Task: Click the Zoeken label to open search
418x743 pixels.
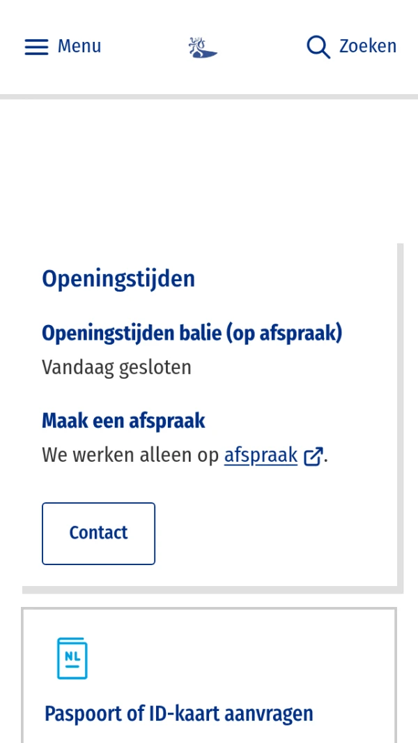Action: pos(368,46)
